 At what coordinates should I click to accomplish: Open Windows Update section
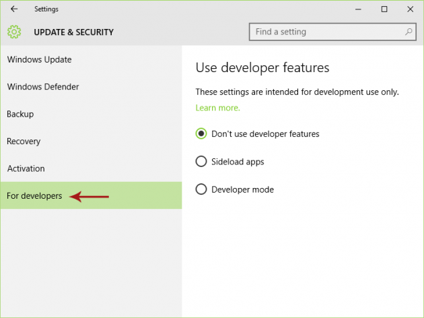coord(91,59)
